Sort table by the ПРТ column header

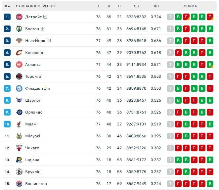pyautogui.click(x=156, y=6)
